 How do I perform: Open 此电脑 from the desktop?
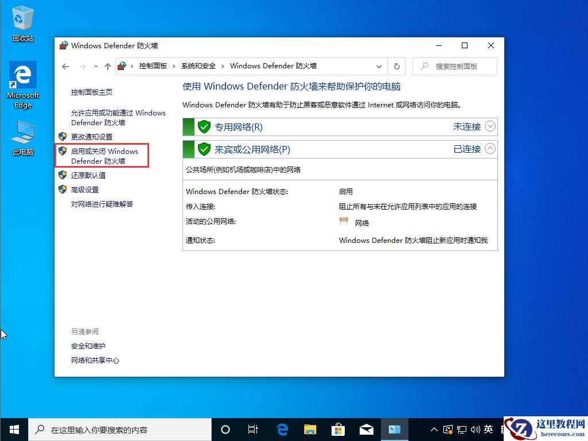[23, 131]
